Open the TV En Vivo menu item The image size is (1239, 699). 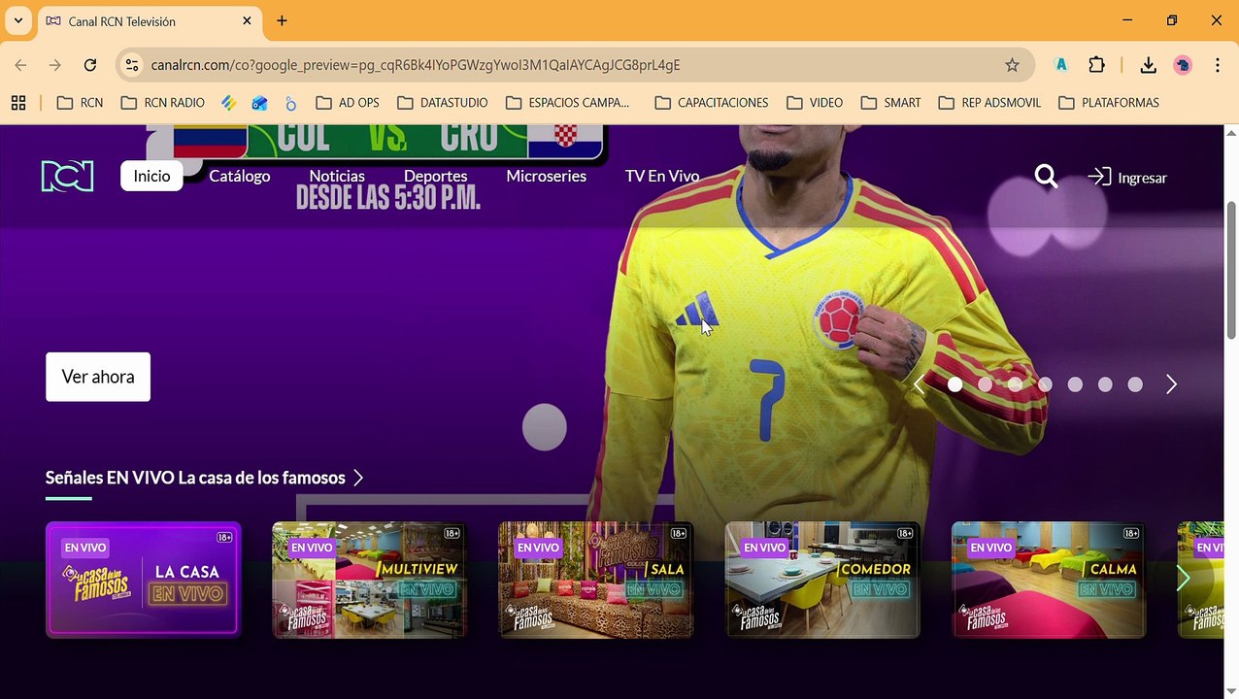pyautogui.click(x=662, y=176)
